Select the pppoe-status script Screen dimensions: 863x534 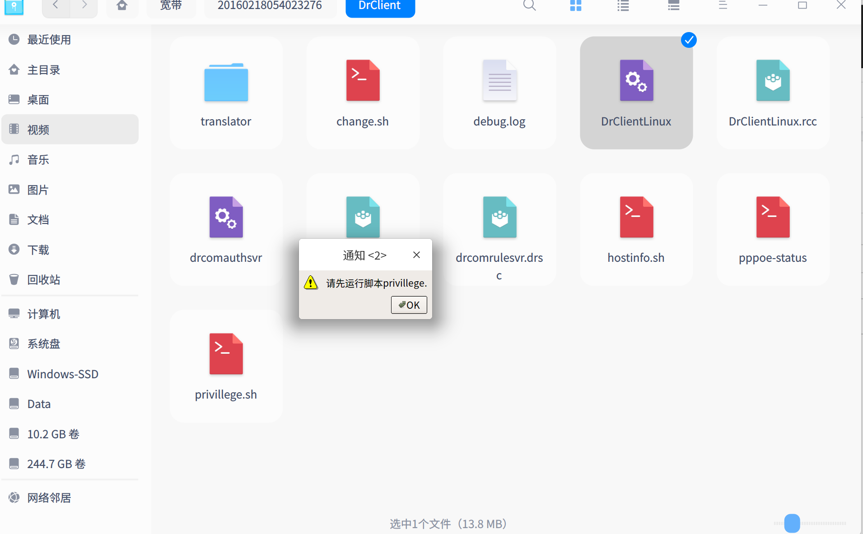[x=773, y=229]
